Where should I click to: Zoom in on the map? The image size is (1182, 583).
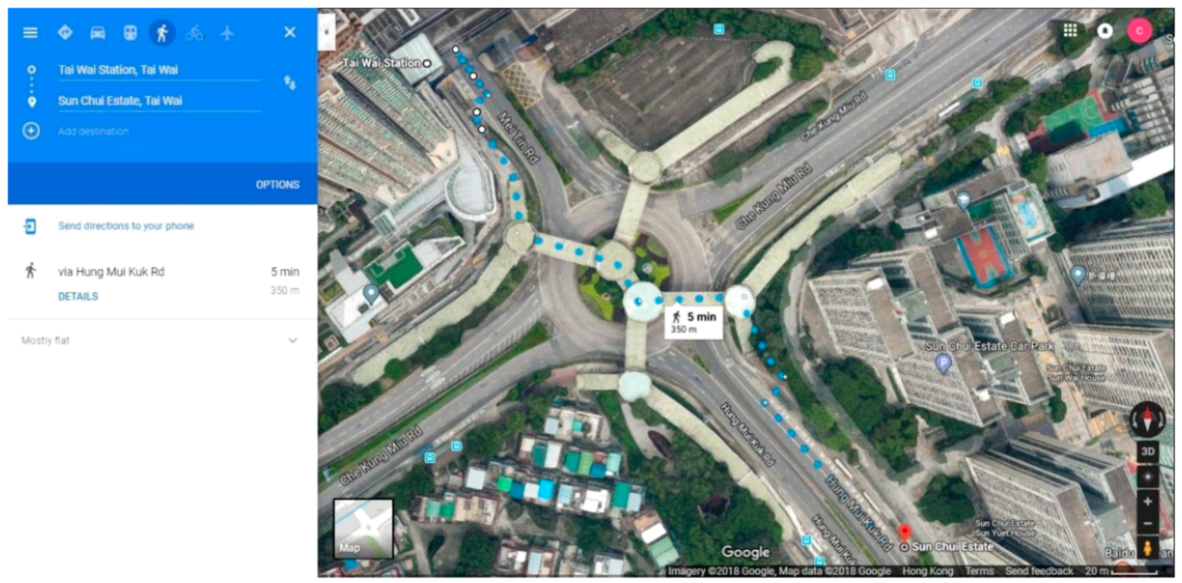(1148, 502)
